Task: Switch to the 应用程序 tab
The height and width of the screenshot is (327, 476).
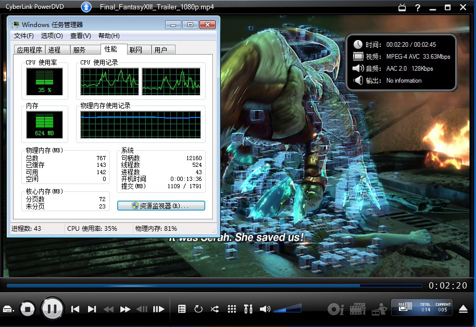Action: pyautogui.click(x=30, y=50)
